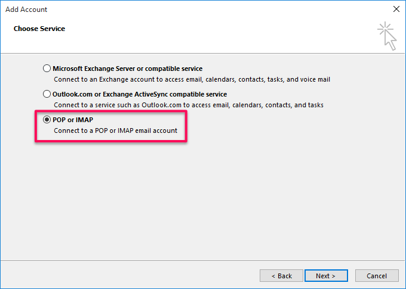The image size is (406, 289).
Task: Click the "Outlook.com or Exchange ActiveSync compatible service" label
Action: (x=140, y=94)
